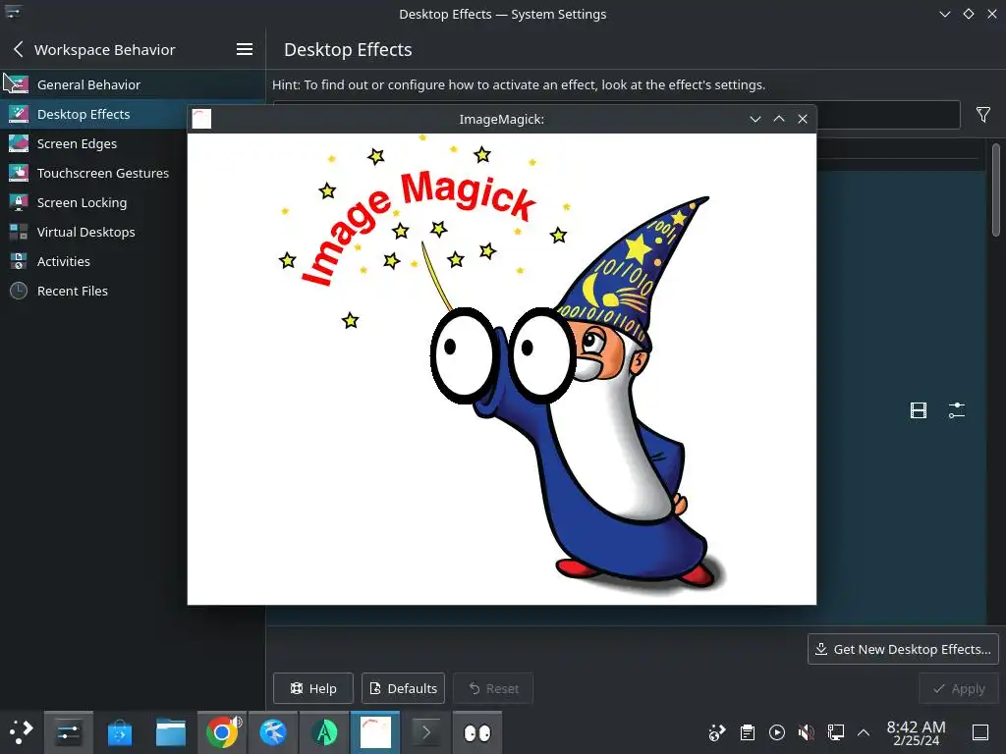Viewport: 1006px width, 754px height.
Task: Open the sidebar hamburger menu
Action: (245, 49)
